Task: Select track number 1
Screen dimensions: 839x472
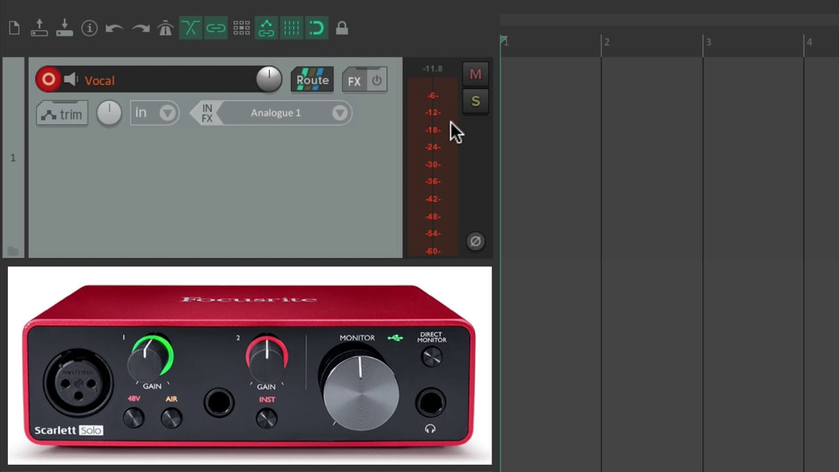Action: (12, 157)
